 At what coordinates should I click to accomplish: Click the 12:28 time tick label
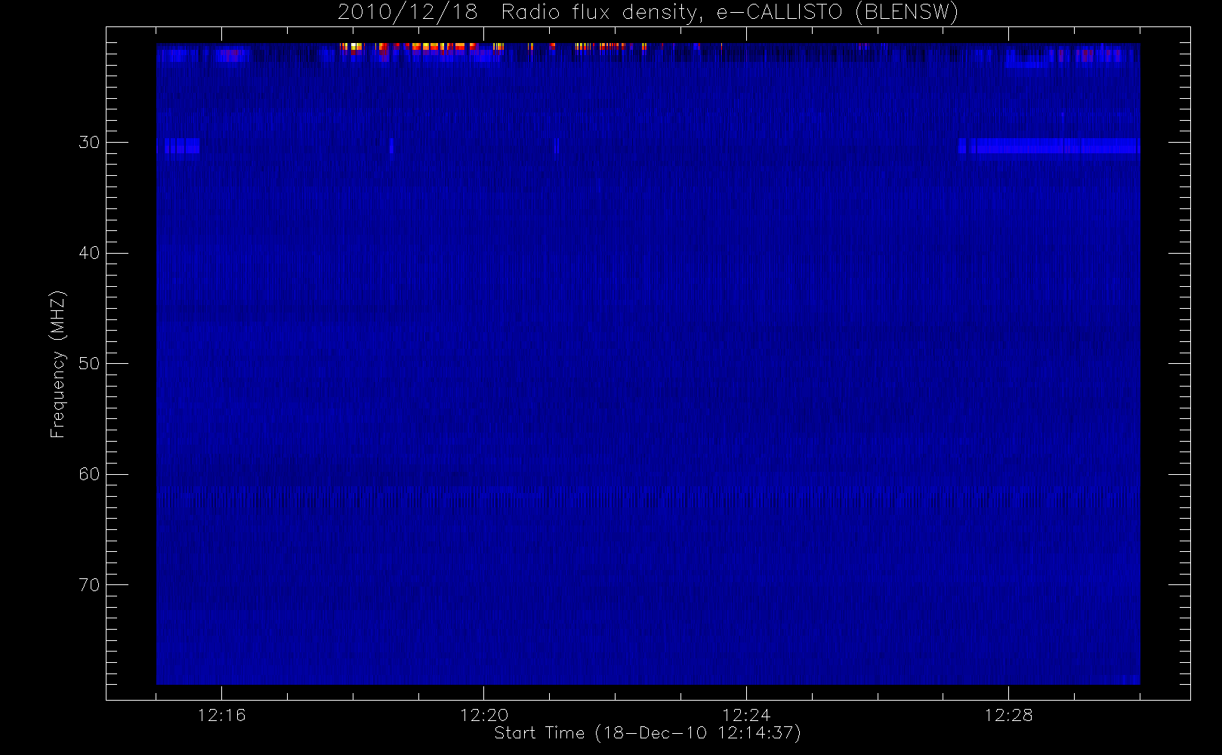pos(1008,715)
